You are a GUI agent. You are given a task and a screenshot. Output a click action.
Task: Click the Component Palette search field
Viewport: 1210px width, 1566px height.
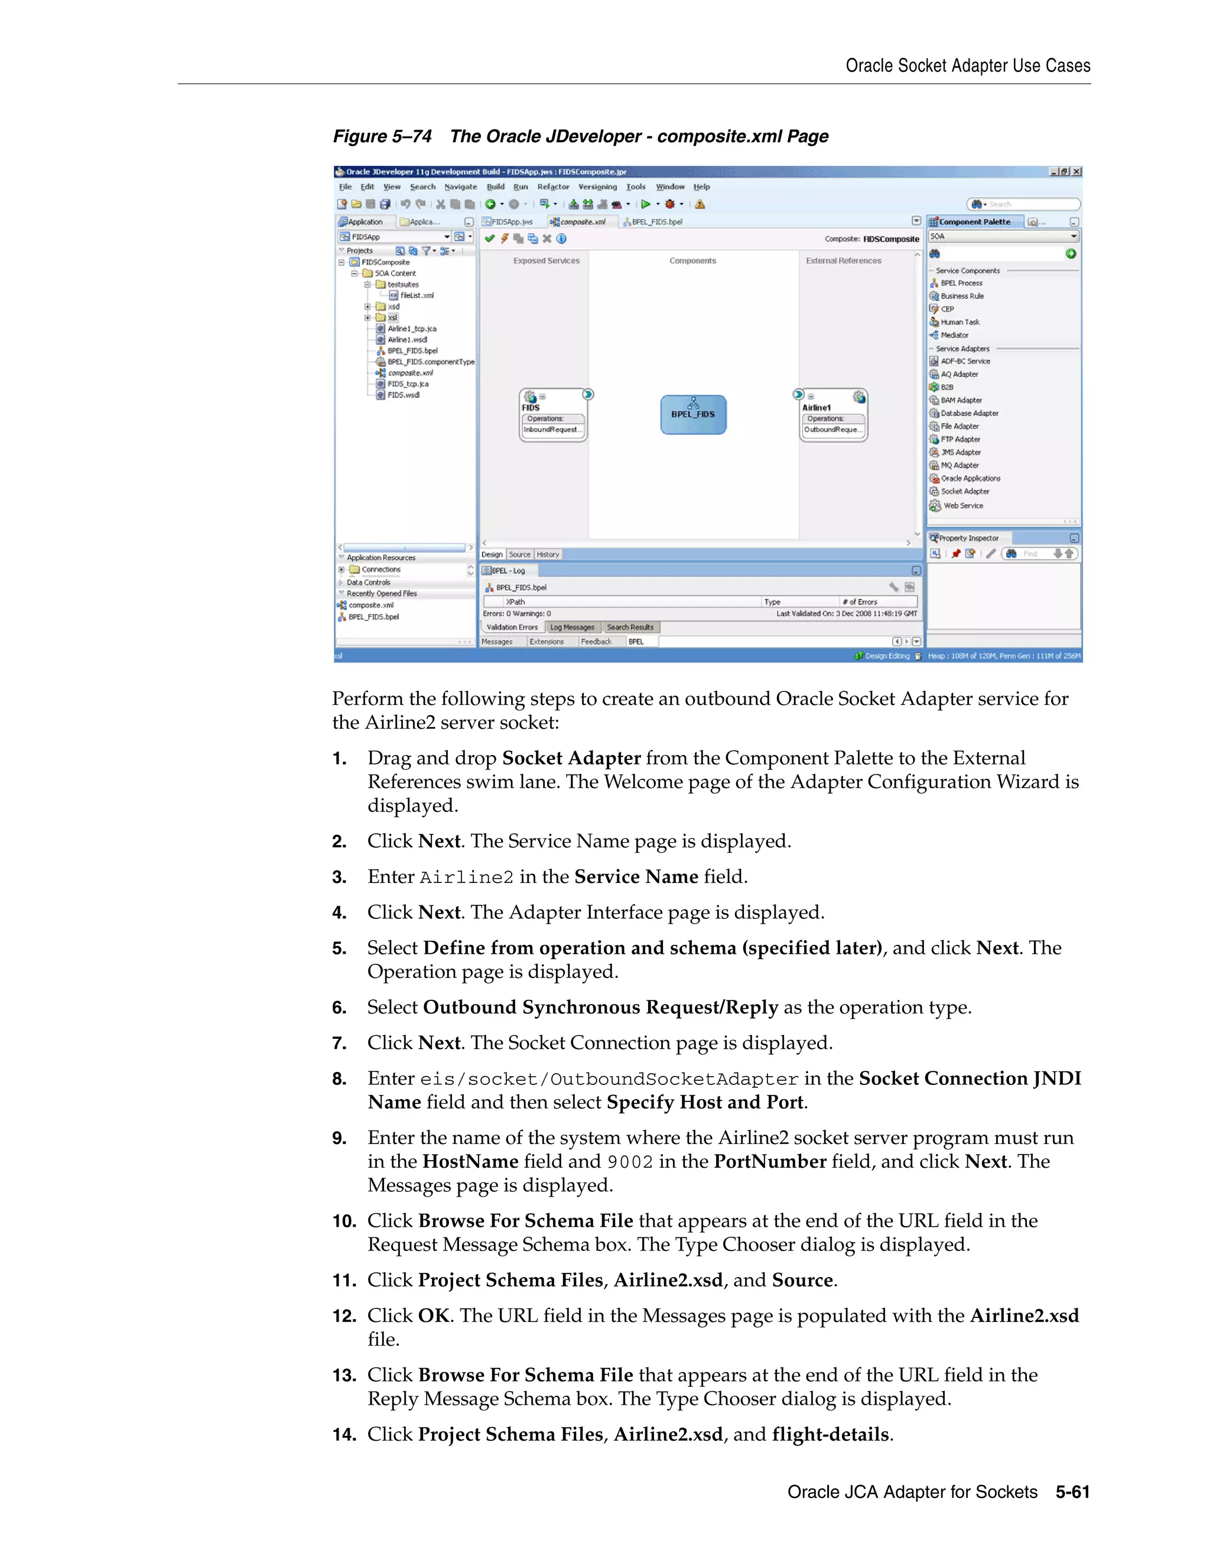pyautogui.click(x=1002, y=254)
